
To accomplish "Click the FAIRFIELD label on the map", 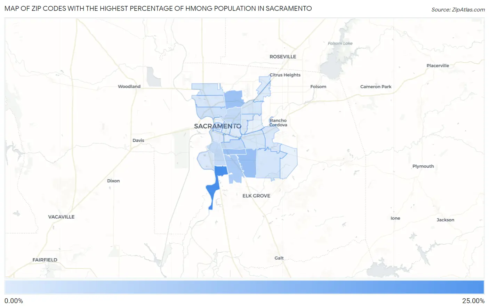I will click(45, 260).
